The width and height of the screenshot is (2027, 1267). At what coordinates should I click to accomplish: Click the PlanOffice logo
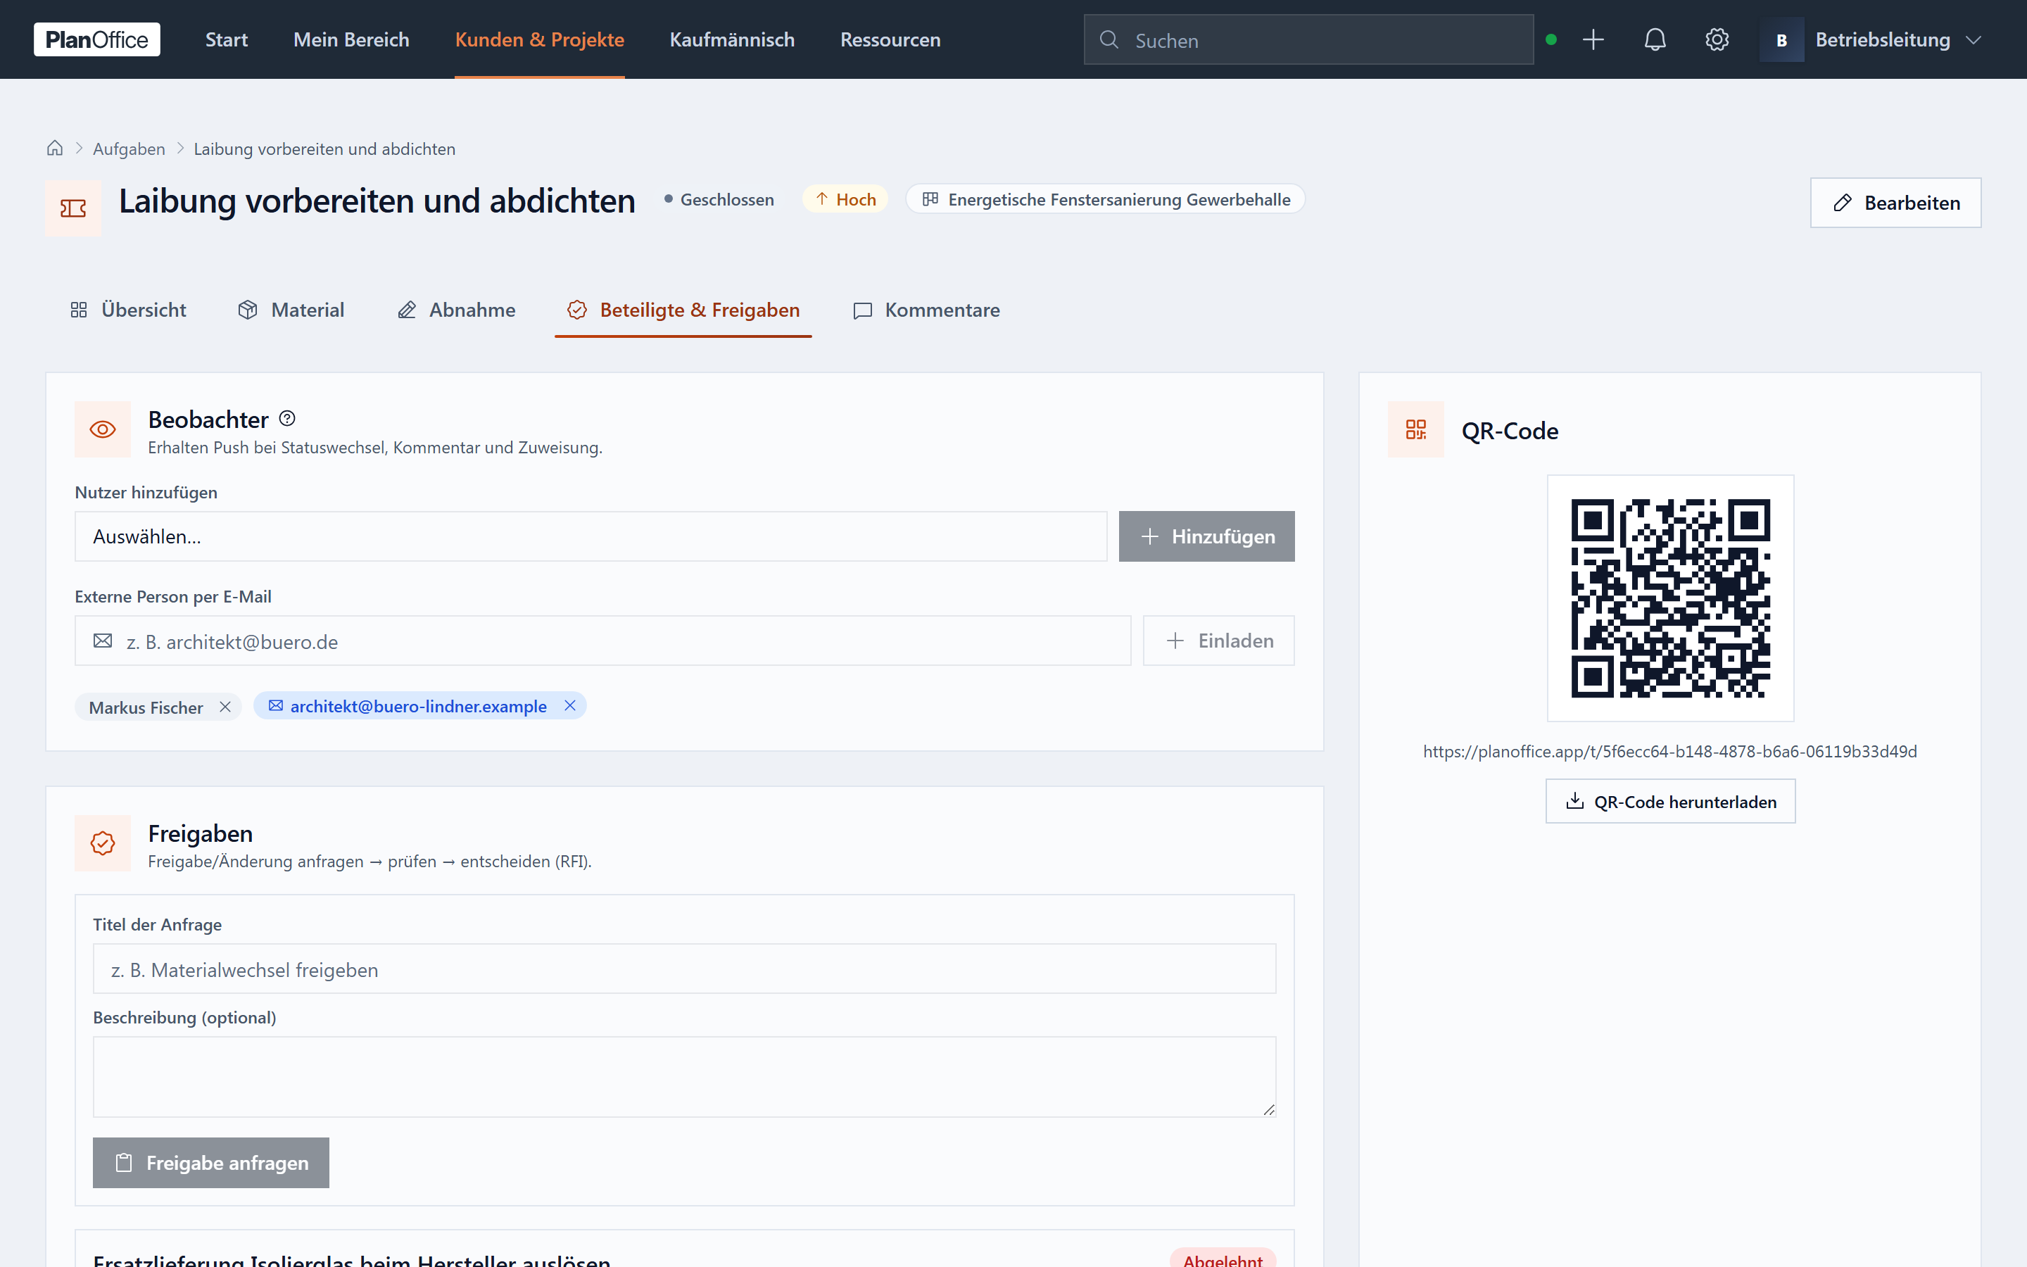pos(96,39)
